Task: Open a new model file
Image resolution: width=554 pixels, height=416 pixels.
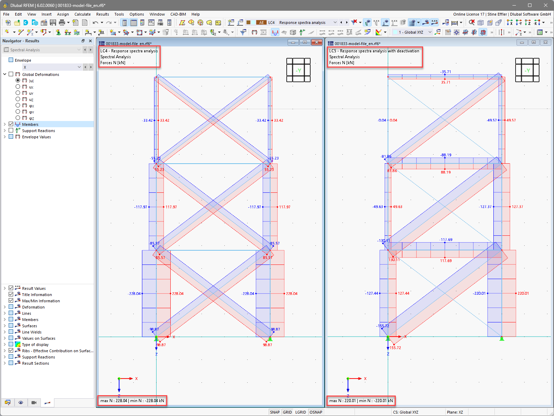Action: pyautogui.click(x=8, y=22)
